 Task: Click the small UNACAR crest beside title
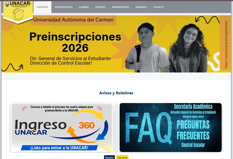[x=7, y=4]
